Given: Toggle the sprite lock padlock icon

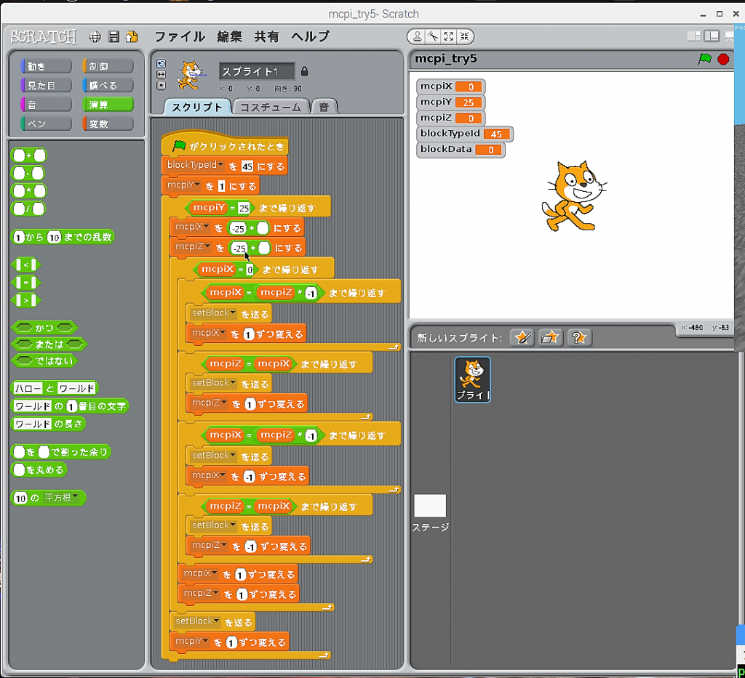Looking at the screenshot, I should [x=304, y=71].
